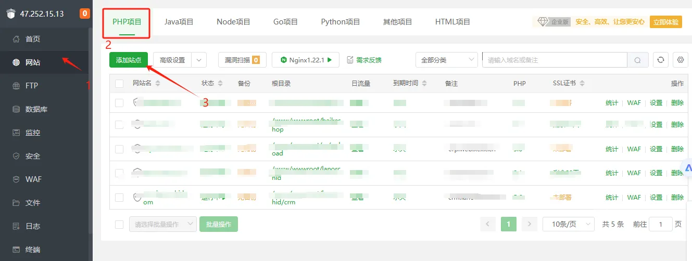
Task: Click the 前往 page number input box
Action: tap(661, 224)
